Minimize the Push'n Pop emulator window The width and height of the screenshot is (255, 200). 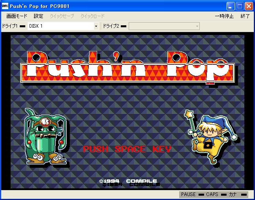click(230, 6)
